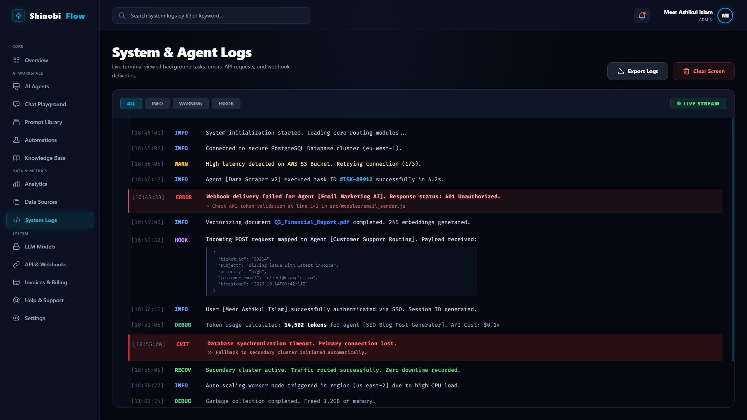This screenshot has width=747, height=420.
Task: Open Knowledge Base
Action: [x=49, y=158]
